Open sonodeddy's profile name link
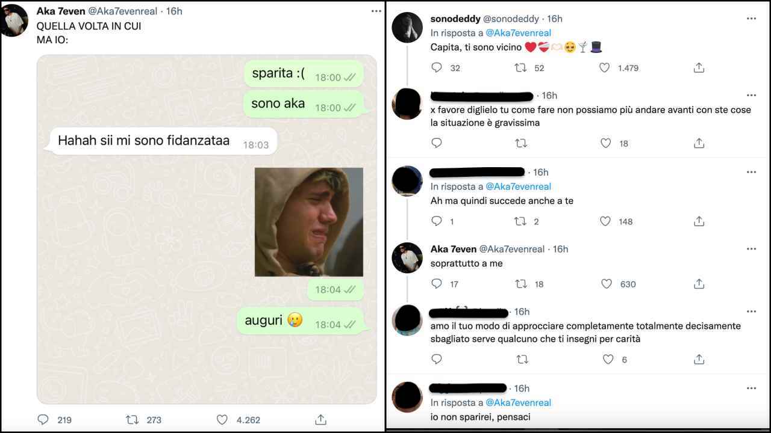 point(455,19)
